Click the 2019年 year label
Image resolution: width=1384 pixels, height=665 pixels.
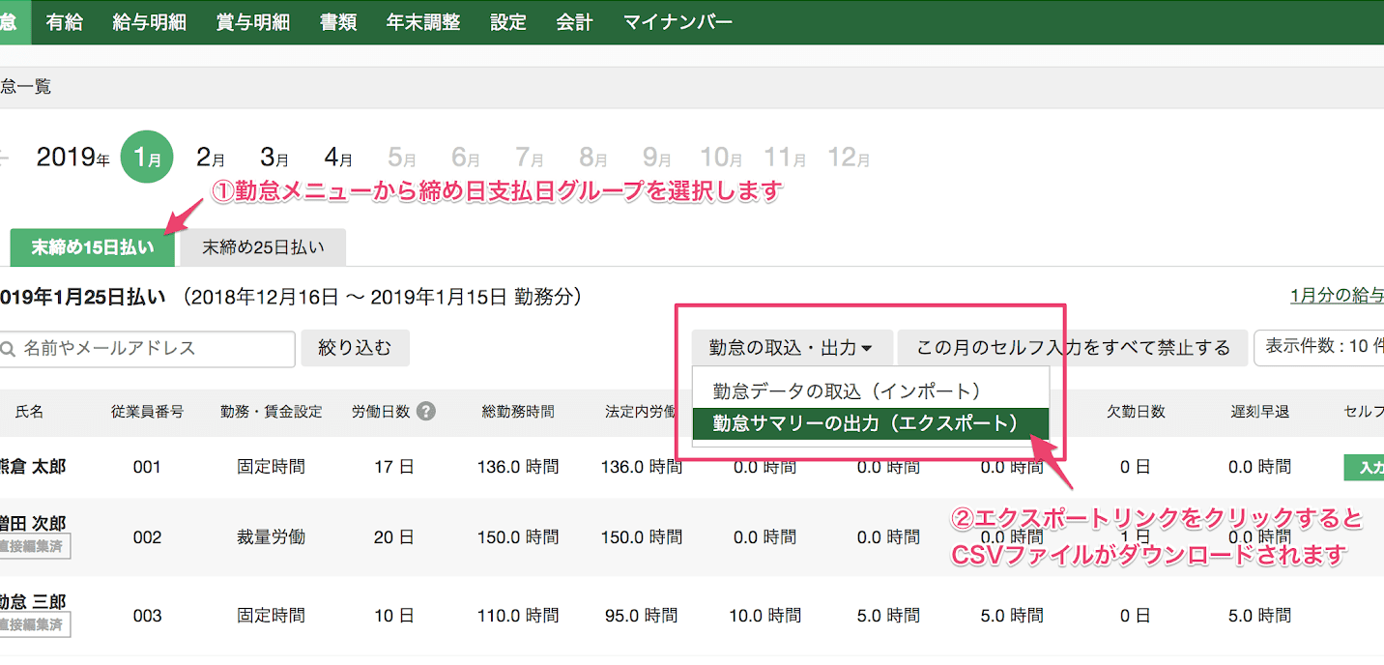[72, 158]
